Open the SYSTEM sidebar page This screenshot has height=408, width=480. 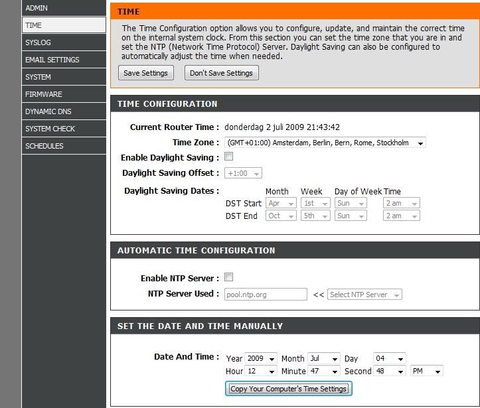pos(64,77)
